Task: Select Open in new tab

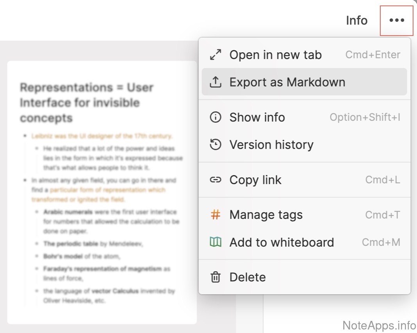Action: (x=275, y=55)
